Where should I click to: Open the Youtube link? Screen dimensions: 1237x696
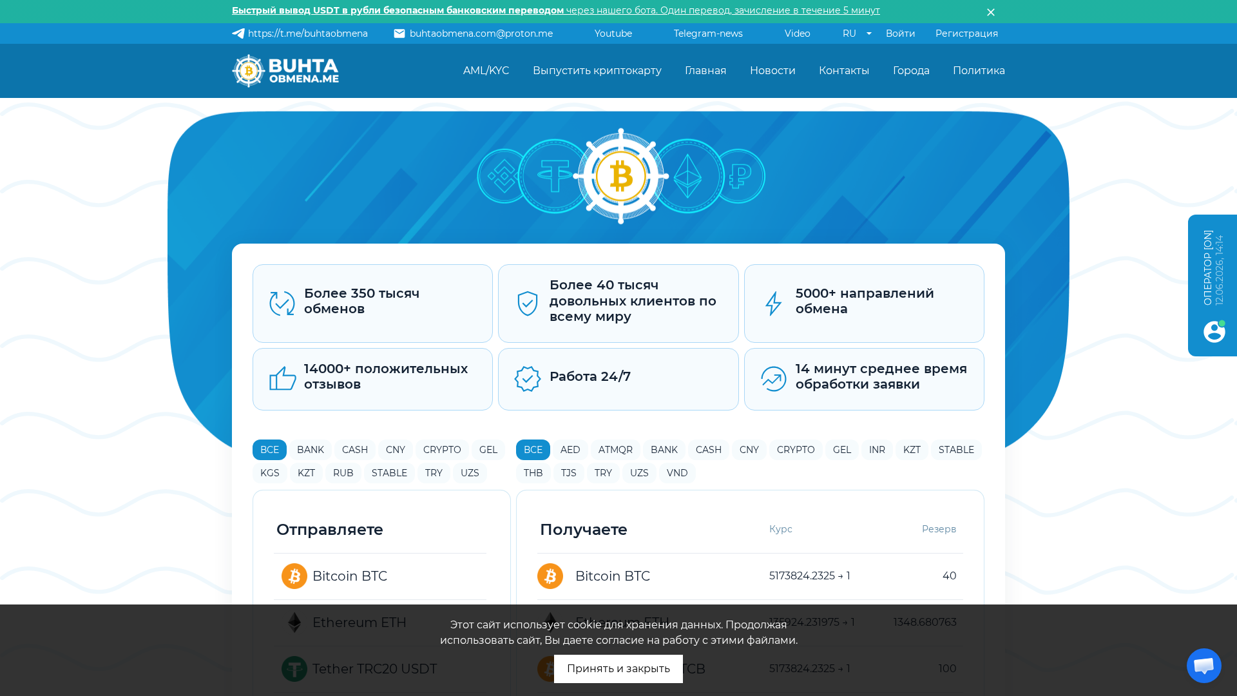[613, 34]
